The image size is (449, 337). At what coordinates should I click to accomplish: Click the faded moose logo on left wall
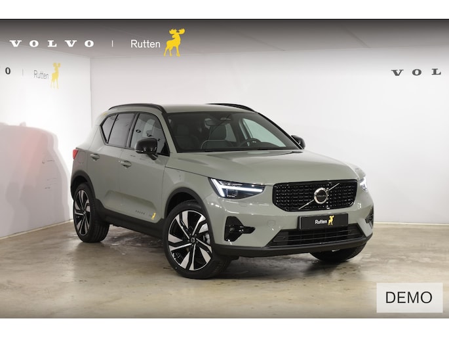click(x=56, y=75)
